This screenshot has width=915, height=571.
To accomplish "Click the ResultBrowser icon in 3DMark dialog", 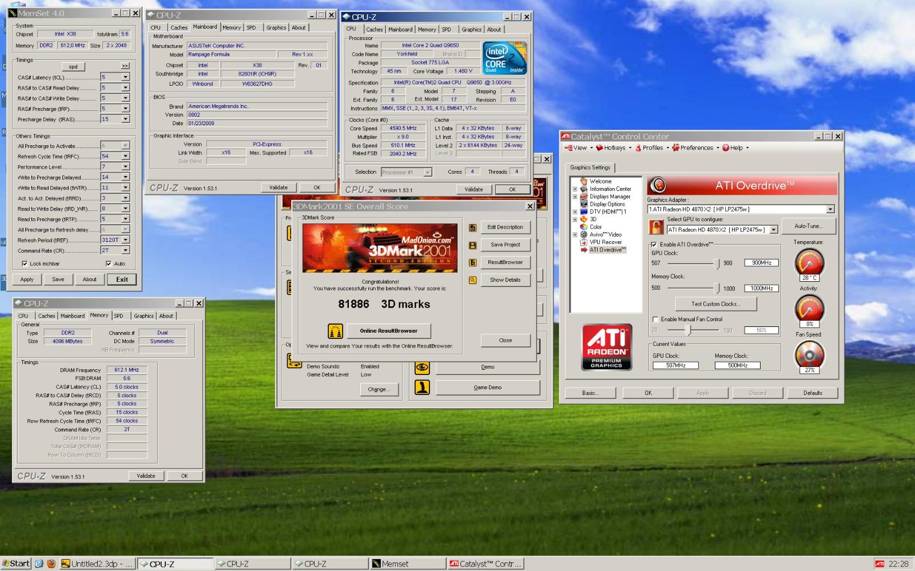I will pyautogui.click(x=472, y=263).
